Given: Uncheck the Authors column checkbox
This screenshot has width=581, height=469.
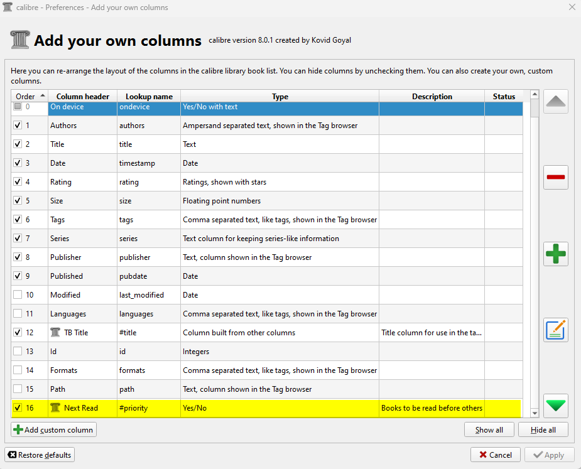Looking at the screenshot, I should [x=18, y=125].
